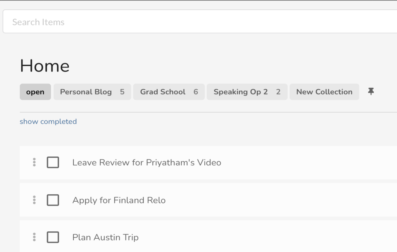Tick the Apply for Finland Relo checkbox
Viewport: 397px width, 252px height.
53,200
